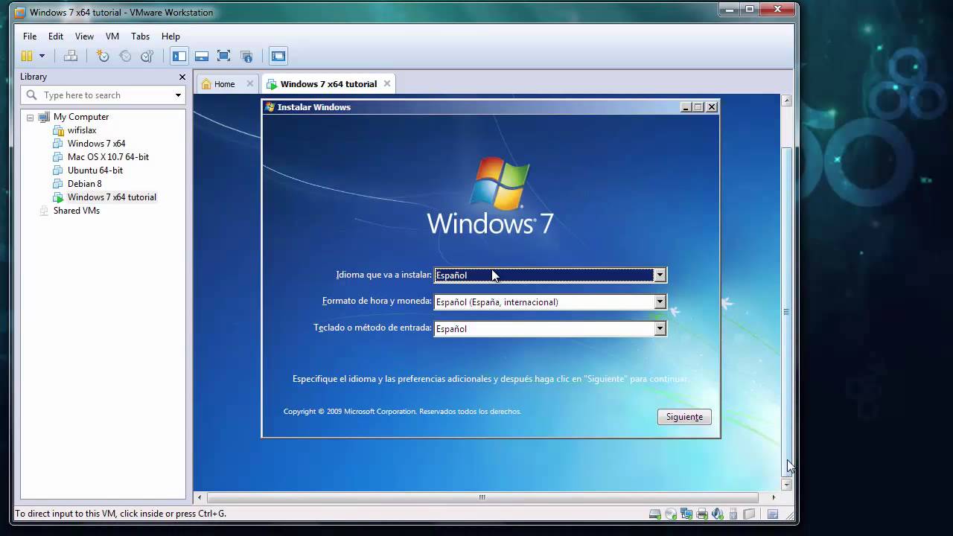Click the library search field
The height and width of the screenshot is (536, 953).
pos(103,95)
